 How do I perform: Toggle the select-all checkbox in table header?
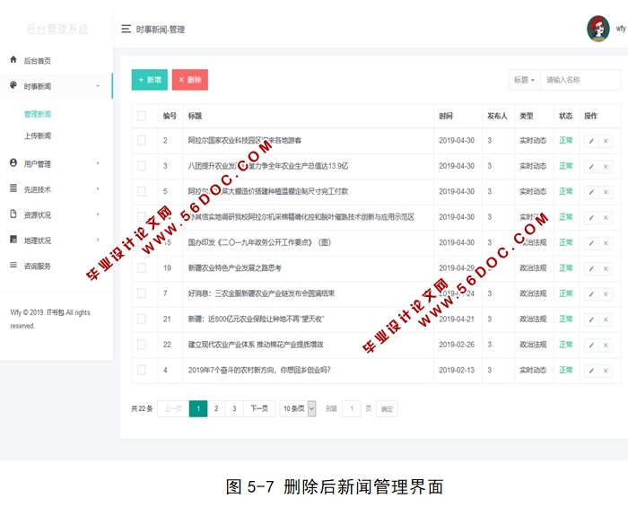point(141,116)
